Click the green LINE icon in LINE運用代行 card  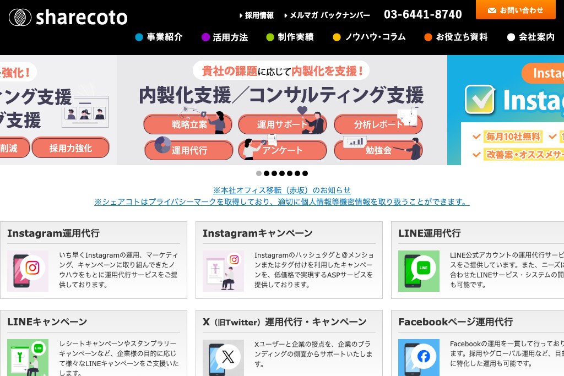coord(419,271)
